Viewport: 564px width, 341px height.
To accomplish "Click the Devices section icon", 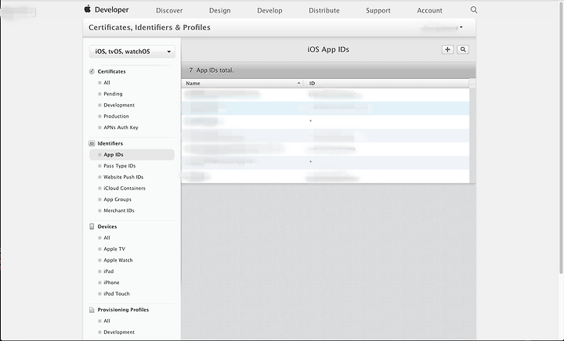I will click(x=92, y=227).
